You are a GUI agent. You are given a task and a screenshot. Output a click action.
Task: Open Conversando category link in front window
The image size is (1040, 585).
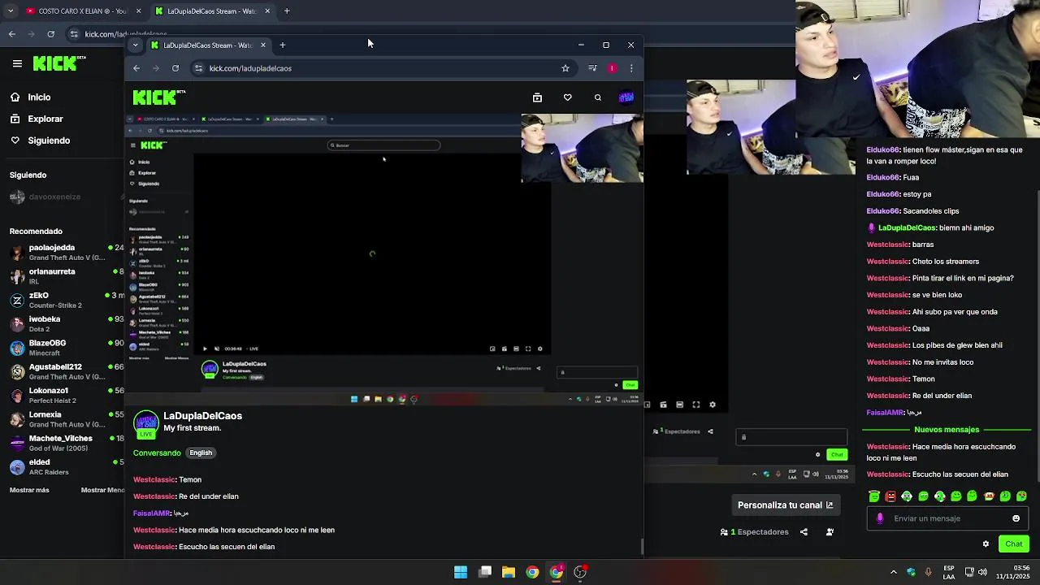click(157, 453)
